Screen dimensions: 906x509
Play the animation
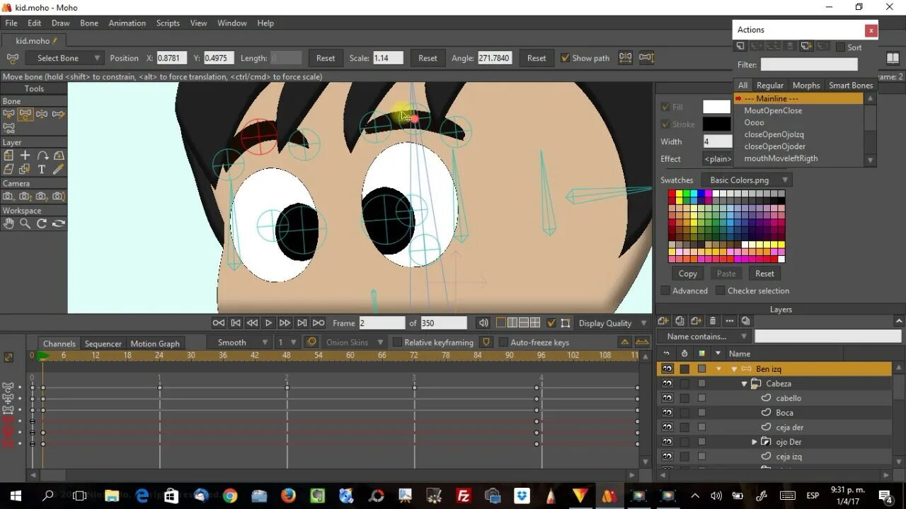click(268, 323)
